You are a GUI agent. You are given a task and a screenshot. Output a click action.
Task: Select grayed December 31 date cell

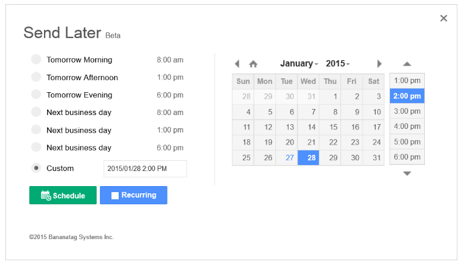point(309,96)
